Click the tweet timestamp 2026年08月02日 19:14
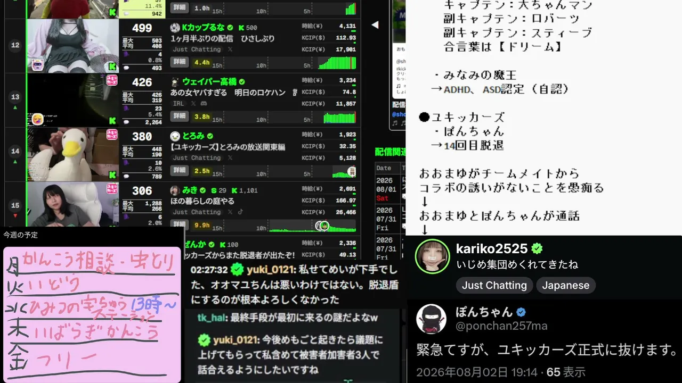The width and height of the screenshot is (682, 383). click(477, 372)
